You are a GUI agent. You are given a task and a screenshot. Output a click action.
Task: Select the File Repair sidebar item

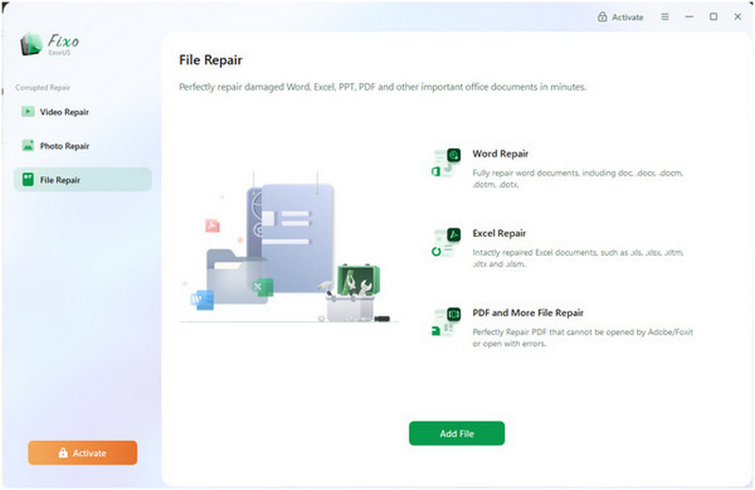(x=82, y=179)
